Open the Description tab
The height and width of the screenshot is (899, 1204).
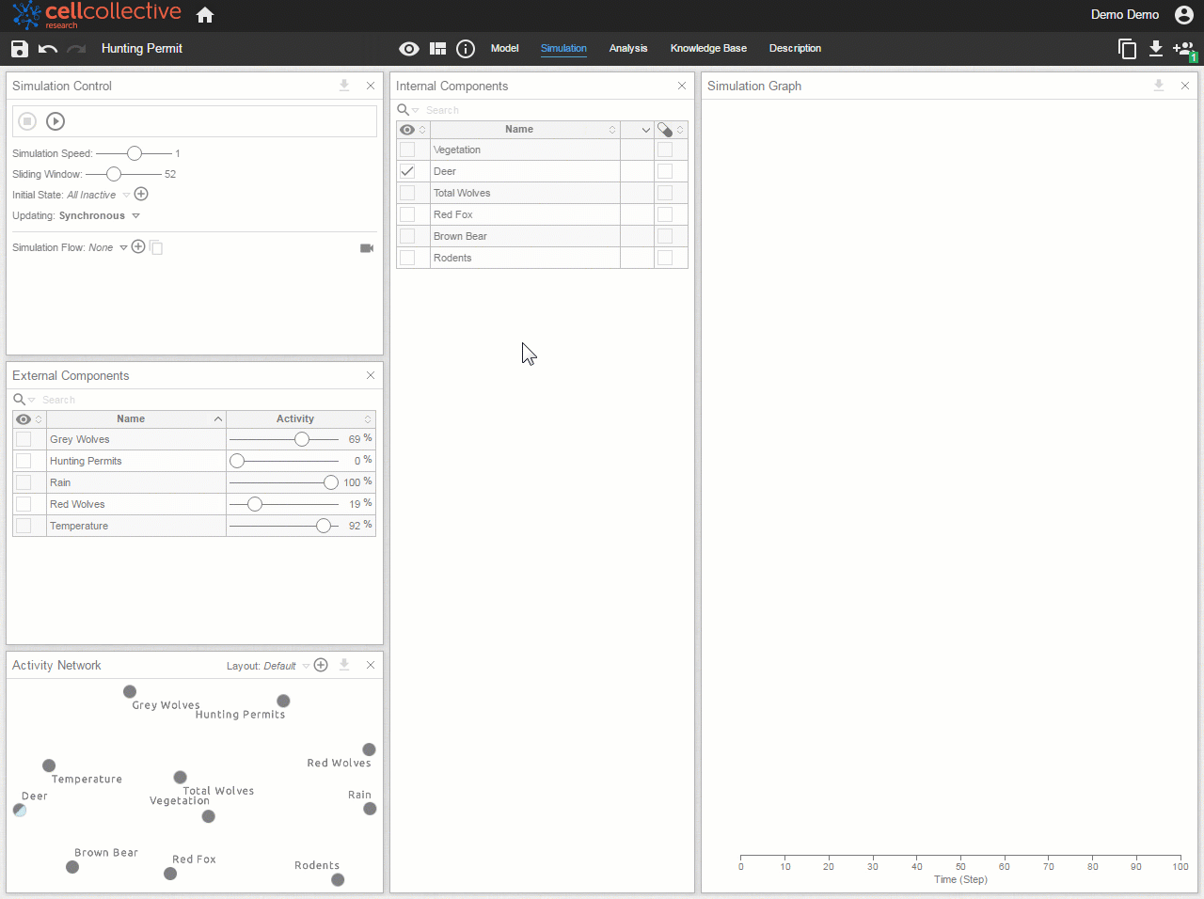tap(795, 49)
